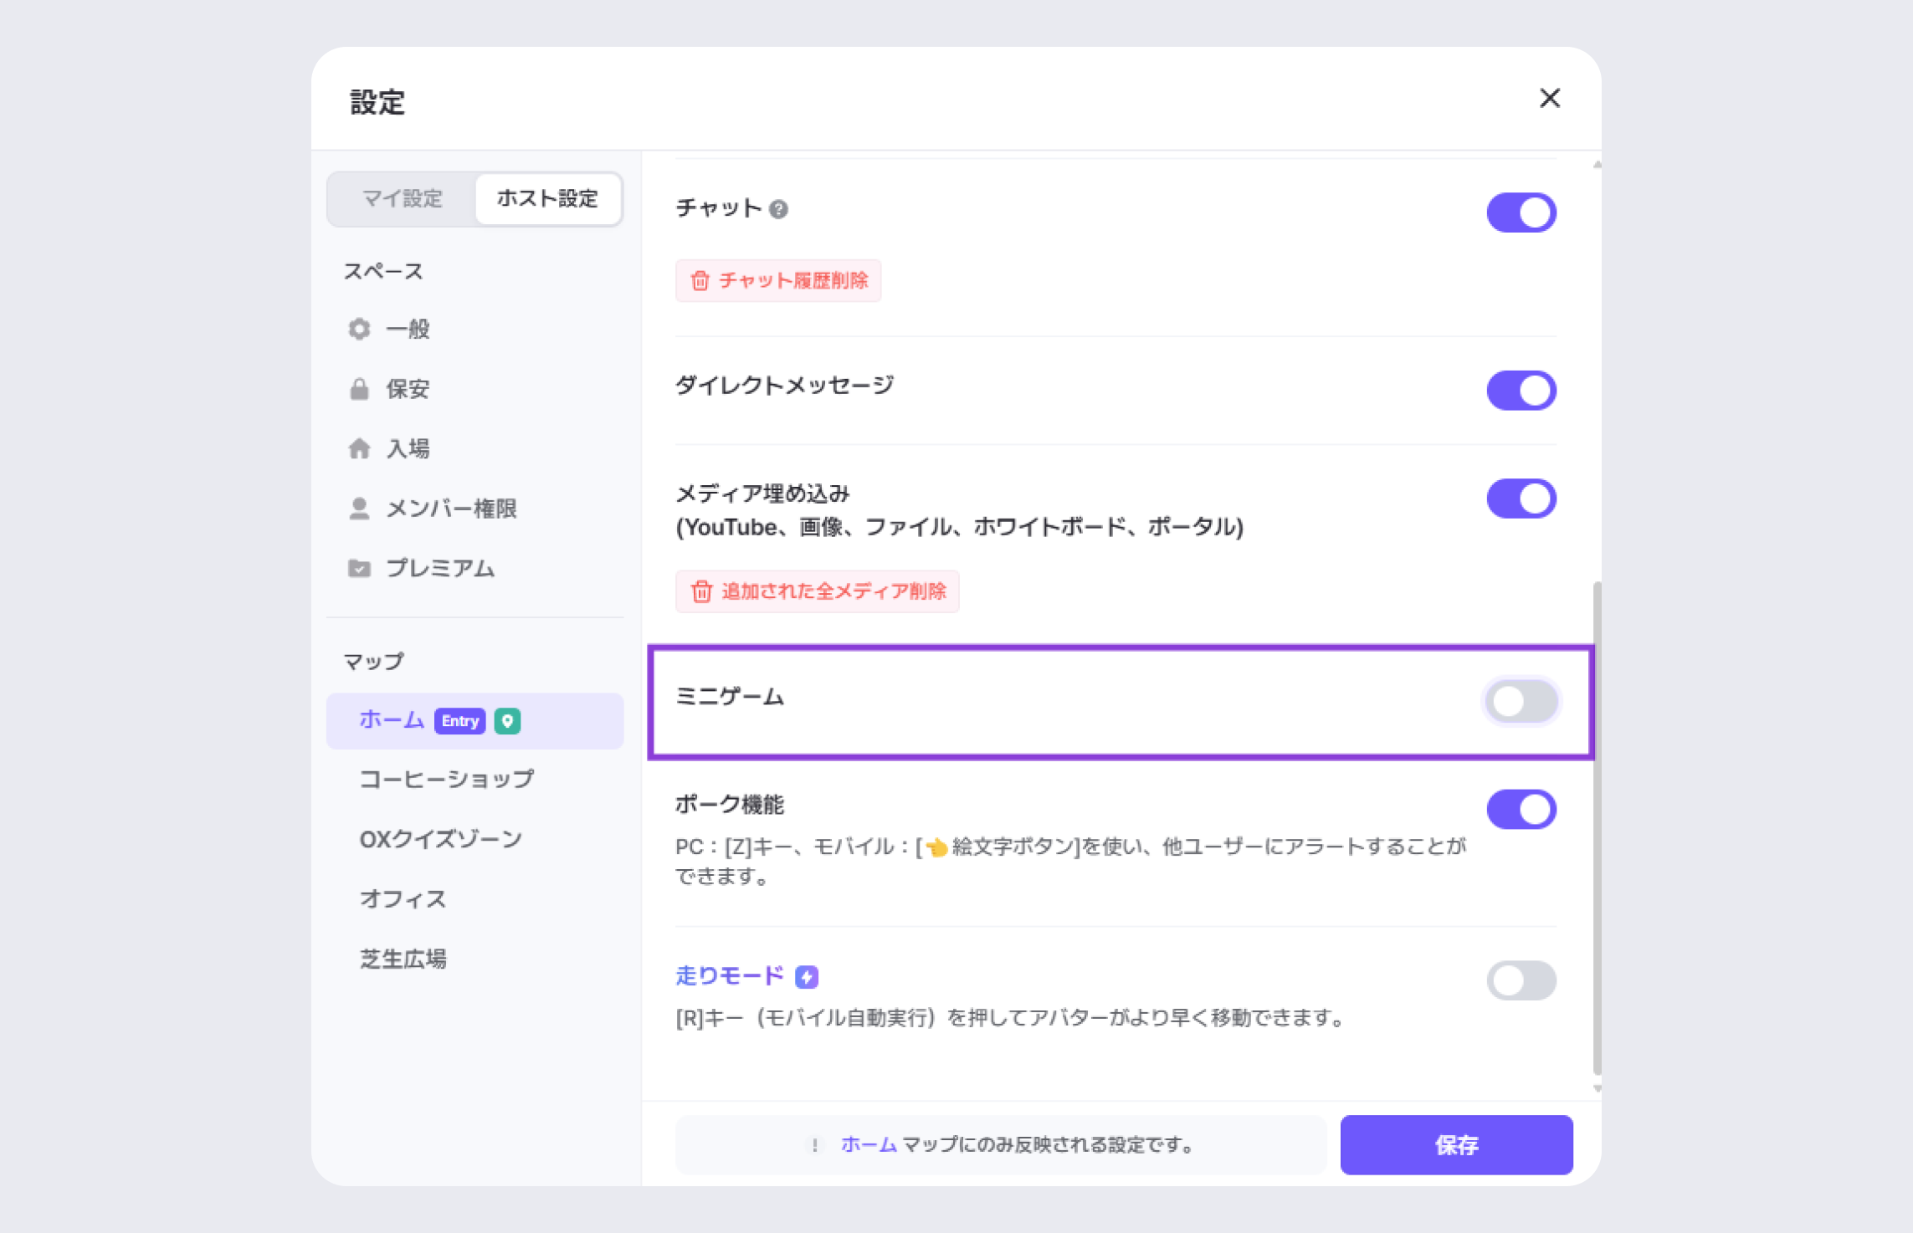This screenshot has width=1913, height=1233.
Task: Click the person icon for メンバー権限
Action: pyautogui.click(x=359, y=509)
